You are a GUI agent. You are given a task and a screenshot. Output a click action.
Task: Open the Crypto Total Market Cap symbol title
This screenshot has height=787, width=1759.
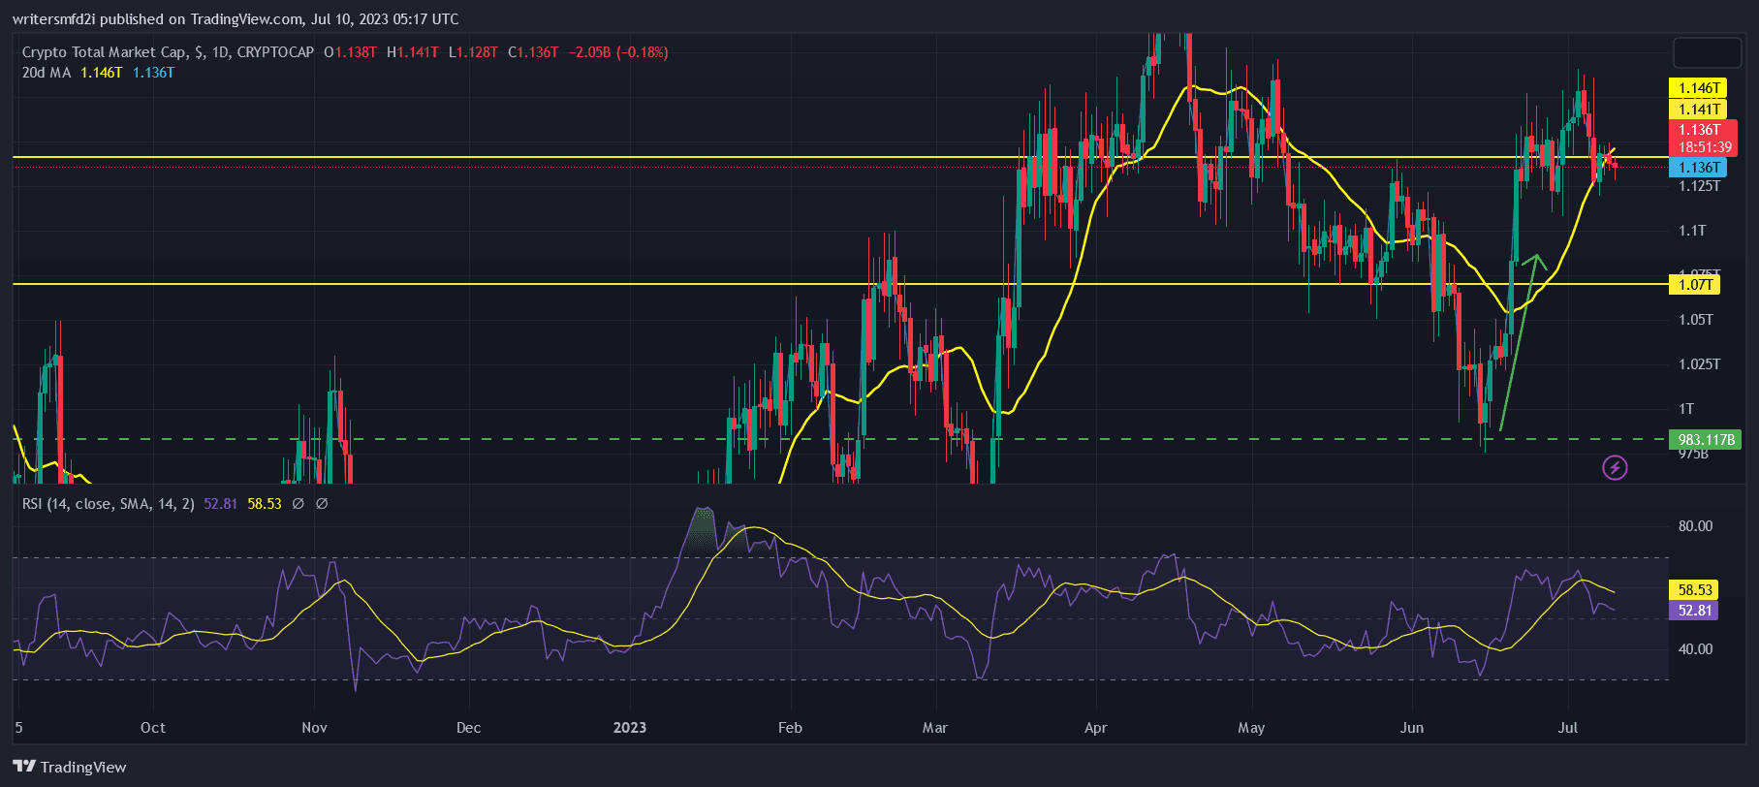click(168, 52)
